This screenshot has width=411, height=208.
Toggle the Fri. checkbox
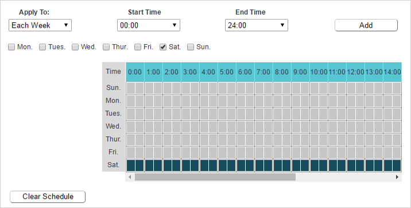(x=138, y=47)
